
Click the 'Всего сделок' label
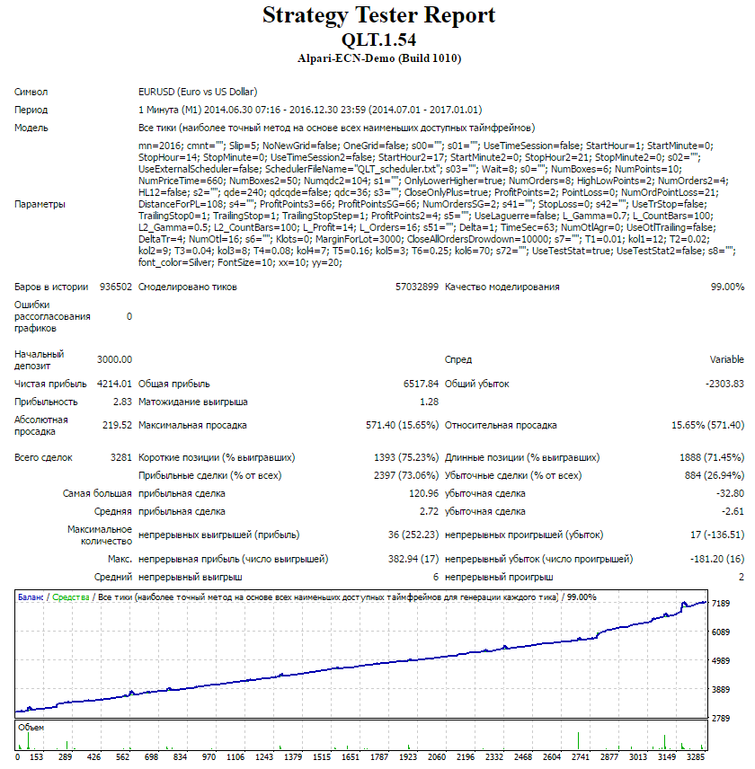43,457
